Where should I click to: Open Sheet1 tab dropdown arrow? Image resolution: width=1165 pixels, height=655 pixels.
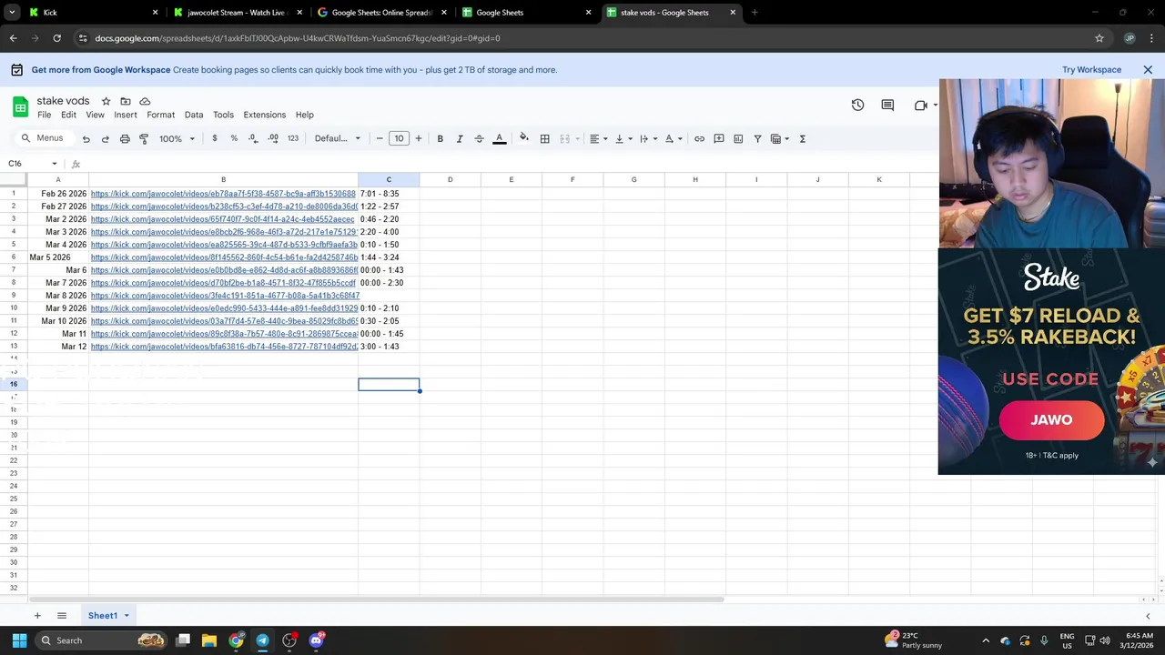click(x=127, y=616)
